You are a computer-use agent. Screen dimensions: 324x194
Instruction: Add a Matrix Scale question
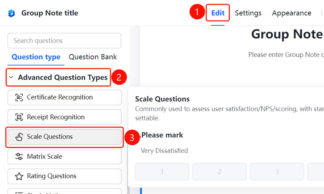pos(64,157)
